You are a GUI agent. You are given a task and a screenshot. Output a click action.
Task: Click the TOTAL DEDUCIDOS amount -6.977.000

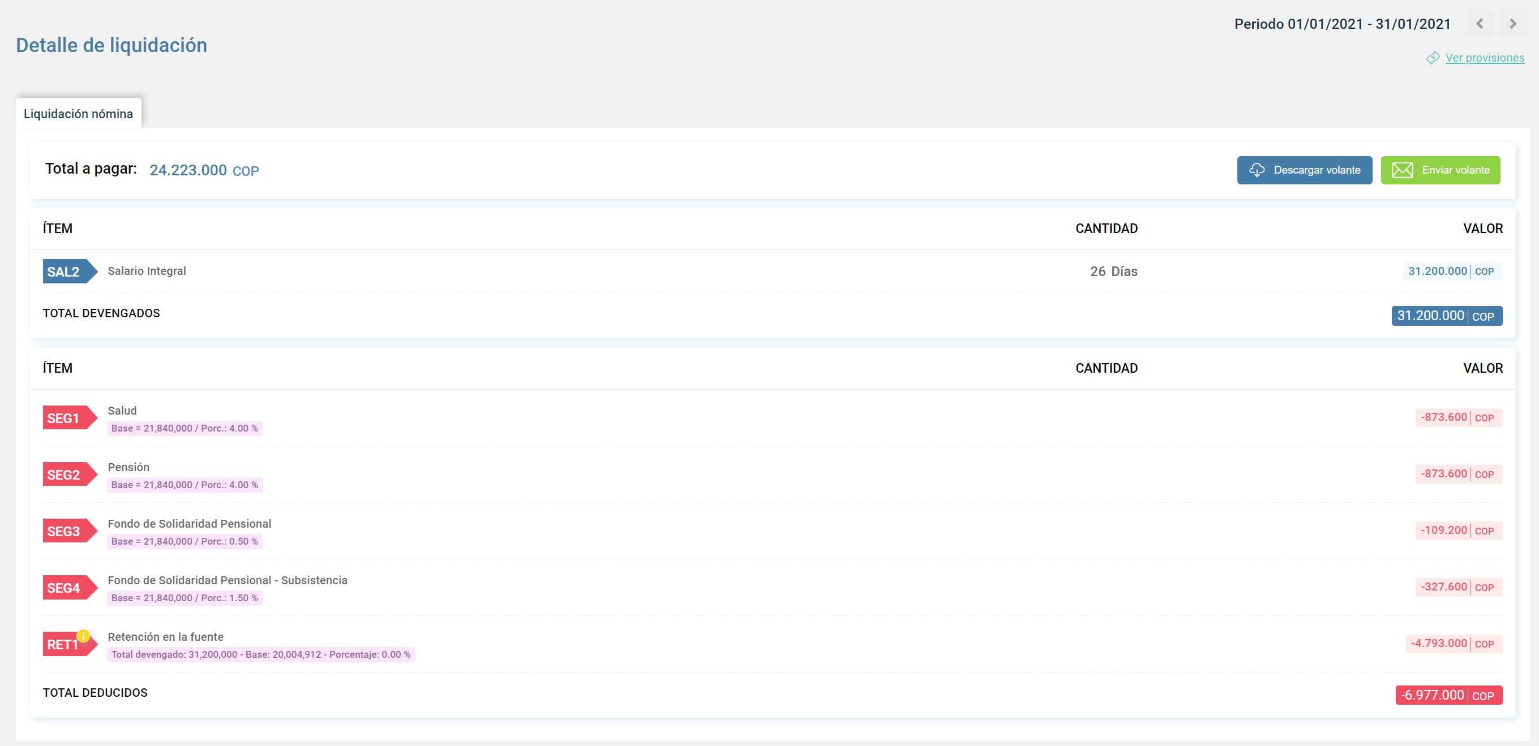coord(1449,695)
